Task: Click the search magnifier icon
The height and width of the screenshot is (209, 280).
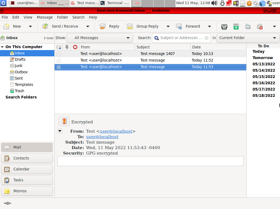Action: click(156, 38)
